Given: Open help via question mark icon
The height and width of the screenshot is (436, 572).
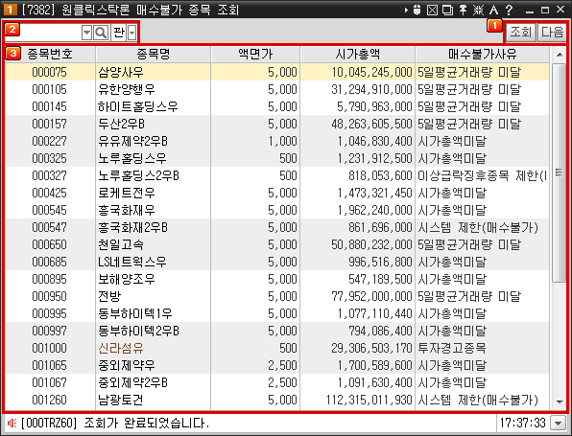Looking at the screenshot, I should 509,10.
